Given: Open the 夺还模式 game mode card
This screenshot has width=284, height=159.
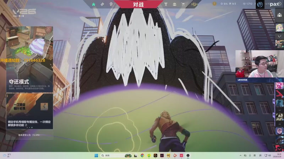Looking at the screenshot, I should pos(29,59).
